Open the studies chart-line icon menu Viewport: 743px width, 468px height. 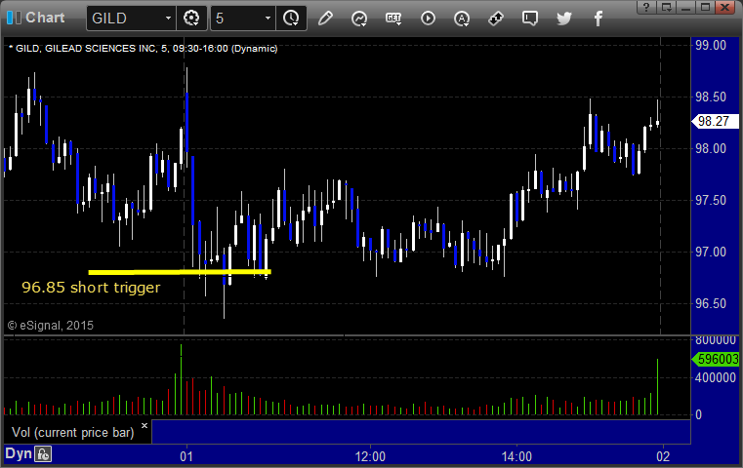359,19
